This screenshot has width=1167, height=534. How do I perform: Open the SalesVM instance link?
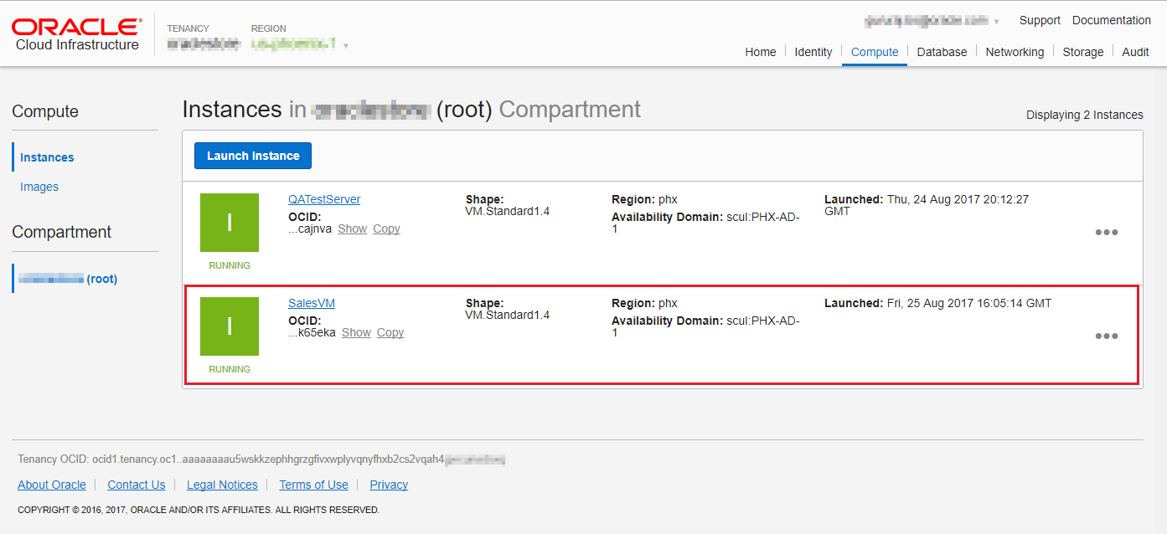click(312, 303)
